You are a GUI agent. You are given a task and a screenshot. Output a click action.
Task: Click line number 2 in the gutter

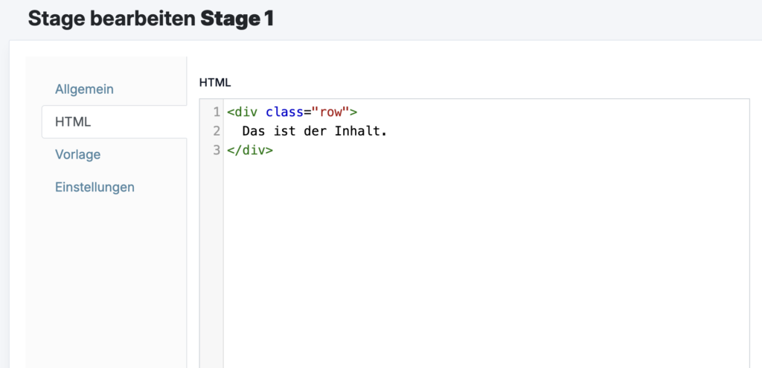(x=217, y=131)
